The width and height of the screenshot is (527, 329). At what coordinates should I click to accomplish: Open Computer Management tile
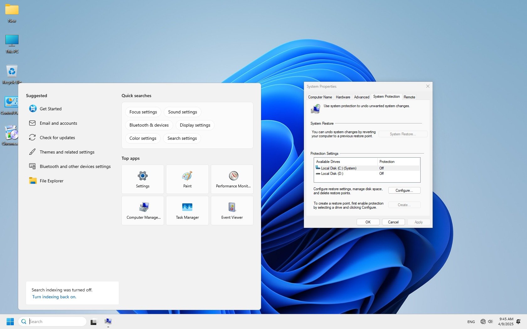click(x=143, y=210)
